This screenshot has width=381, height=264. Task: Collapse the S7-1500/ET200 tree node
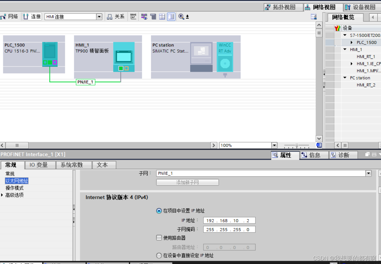[345, 35]
